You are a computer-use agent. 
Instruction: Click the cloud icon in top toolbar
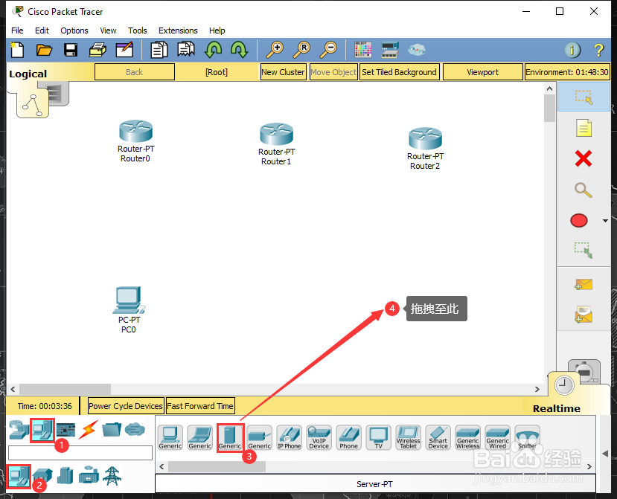tap(416, 50)
